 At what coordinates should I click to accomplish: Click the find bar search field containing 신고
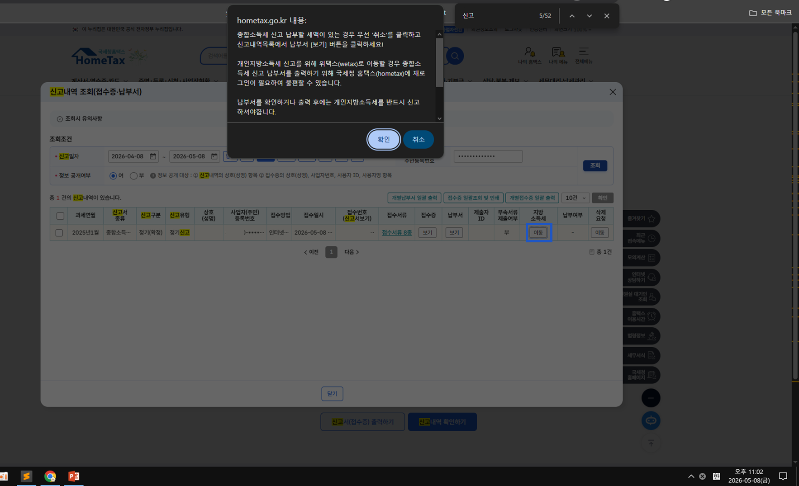pyautogui.click(x=498, y=16)
